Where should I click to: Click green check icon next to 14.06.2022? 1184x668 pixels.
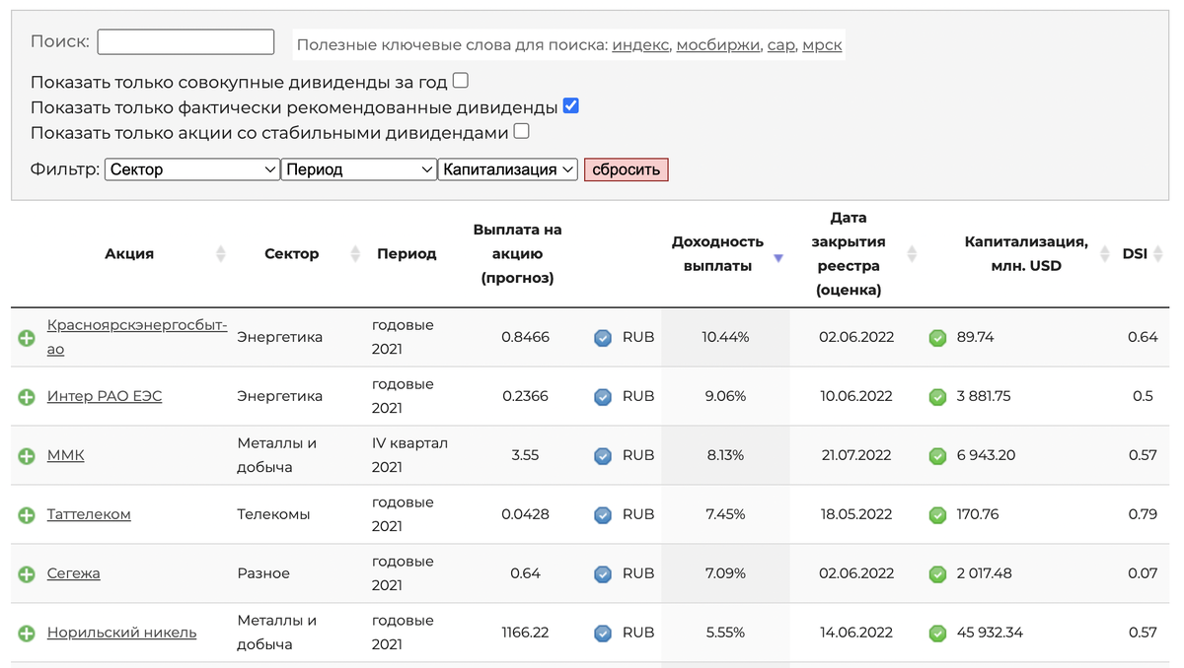937,634
